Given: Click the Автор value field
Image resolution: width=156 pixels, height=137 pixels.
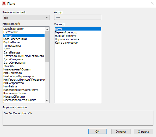Looking at the screenshot, I should point(78,17).
